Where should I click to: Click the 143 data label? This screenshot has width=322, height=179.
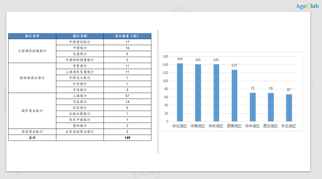180,59
